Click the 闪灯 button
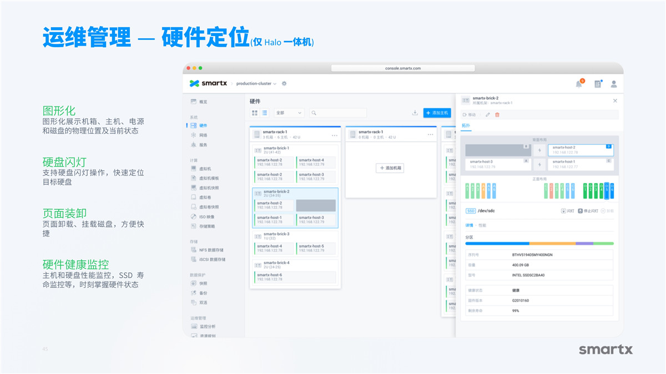 tap(567, 211)
